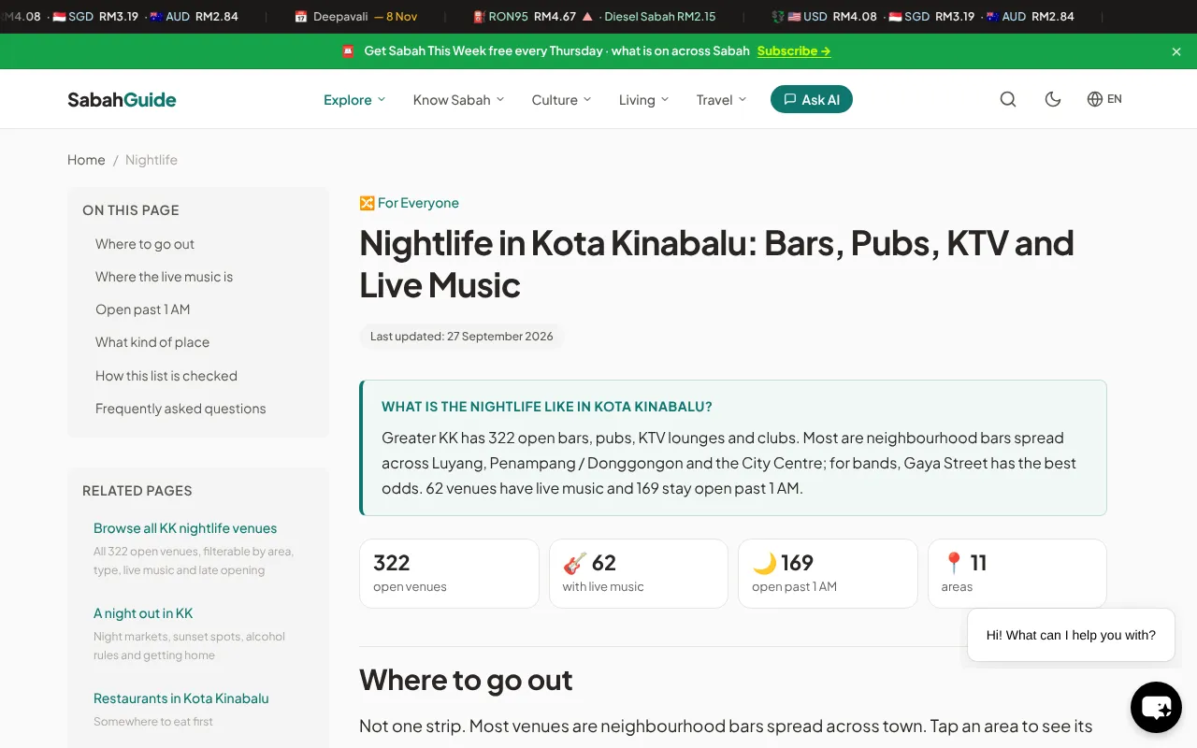Expand the Living menu
The height and width of the screenshot is (748, 1197).
643,100
